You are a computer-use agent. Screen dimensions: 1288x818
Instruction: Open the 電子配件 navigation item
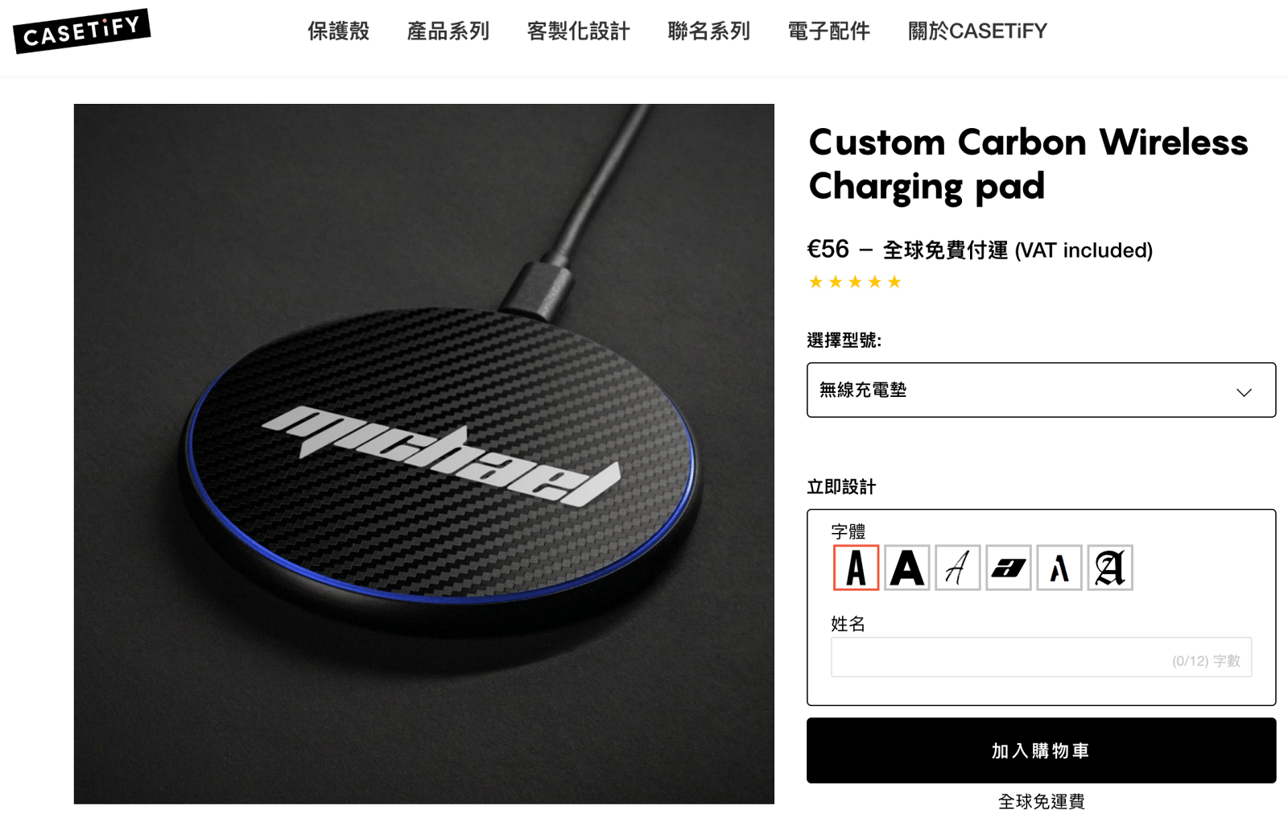pyautogui.click(x=828, y=31)
